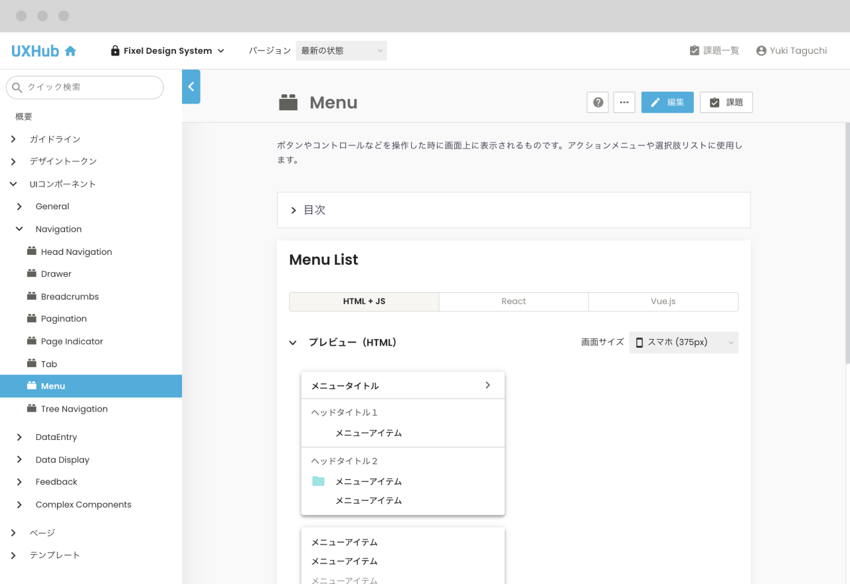Switch to the Vue.js tab

pyautogui.click(x=663, y=301)
